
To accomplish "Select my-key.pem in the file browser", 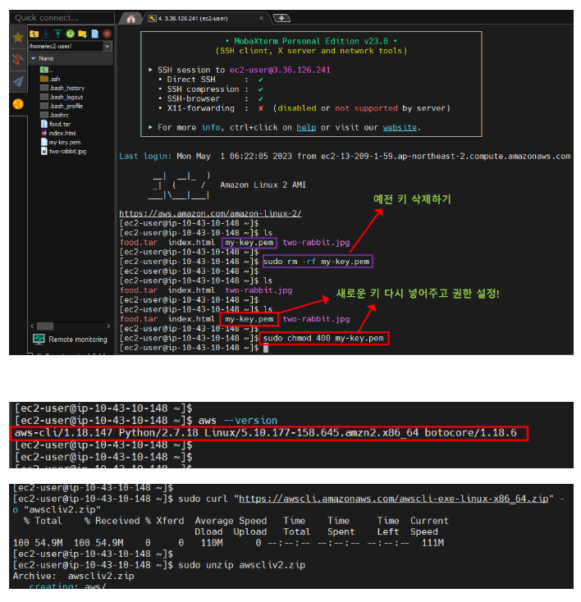I will pyautogui.click(x=61, y=142).
